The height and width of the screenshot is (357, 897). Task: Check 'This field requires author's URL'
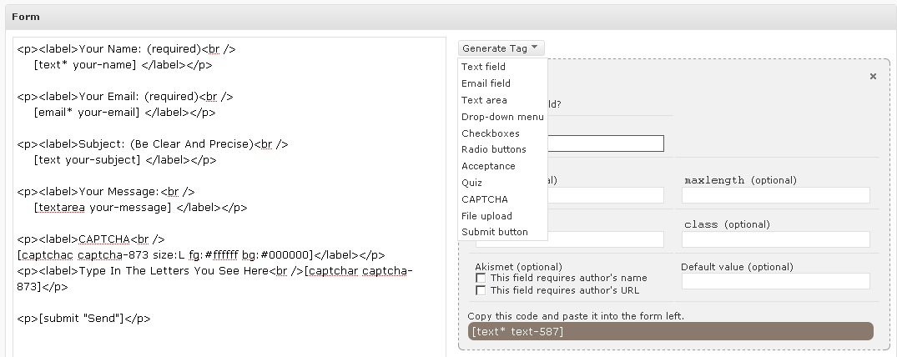point(481,290)
